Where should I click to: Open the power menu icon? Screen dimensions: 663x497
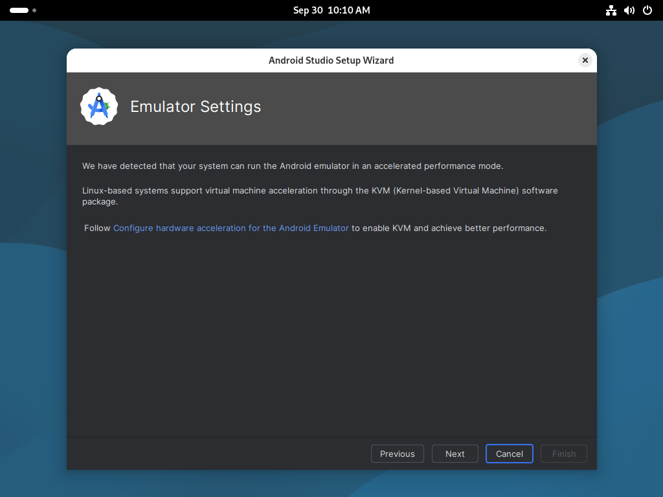pyautogui.click(x=647, y=10)
